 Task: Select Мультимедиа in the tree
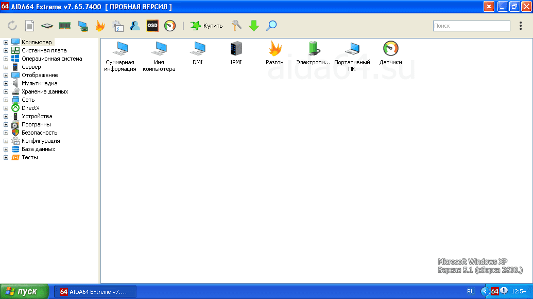pos(40,83)
